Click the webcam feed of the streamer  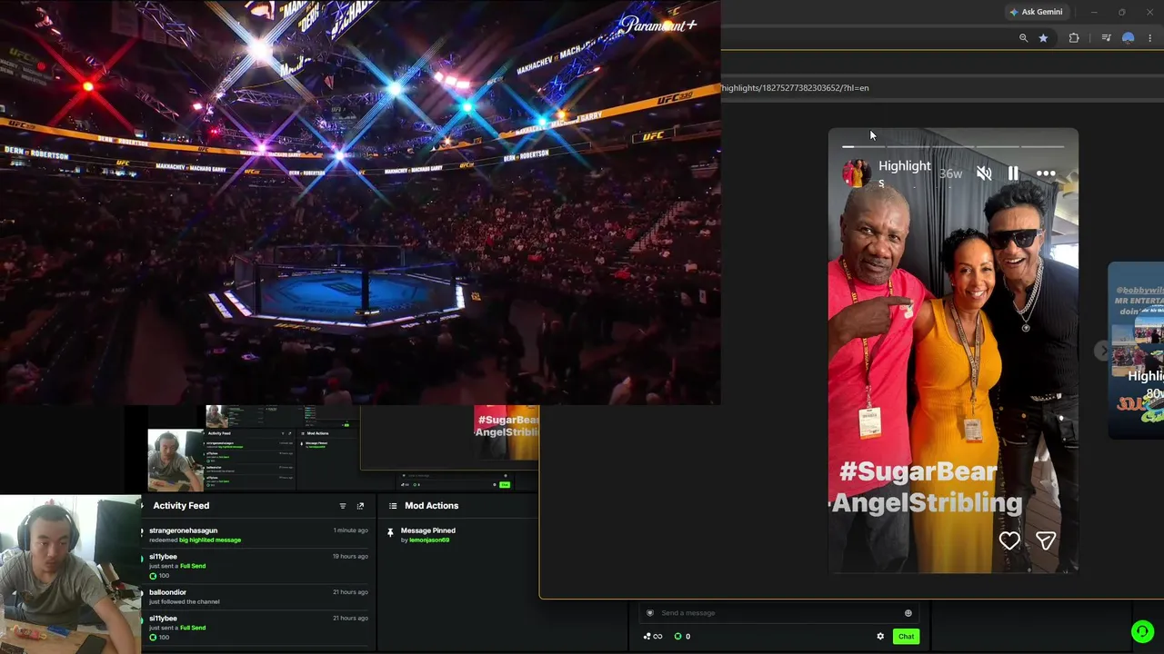[x=70, y=574]
